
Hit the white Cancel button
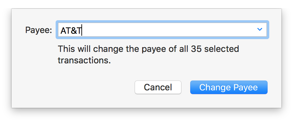click(158, 87)
